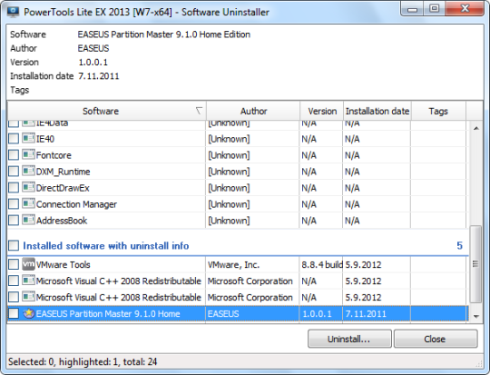This screenshot has height=375, width=490.
Task: Check the Fontcore checkbox
Action: (14, 155)
